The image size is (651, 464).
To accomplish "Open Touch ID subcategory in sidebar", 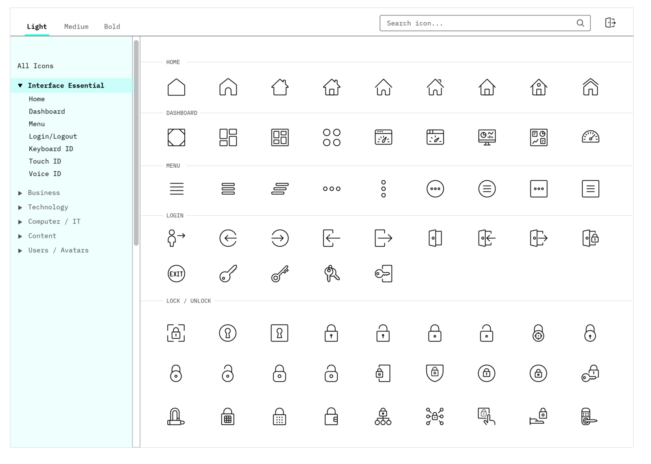I will [x=45, y=161].
